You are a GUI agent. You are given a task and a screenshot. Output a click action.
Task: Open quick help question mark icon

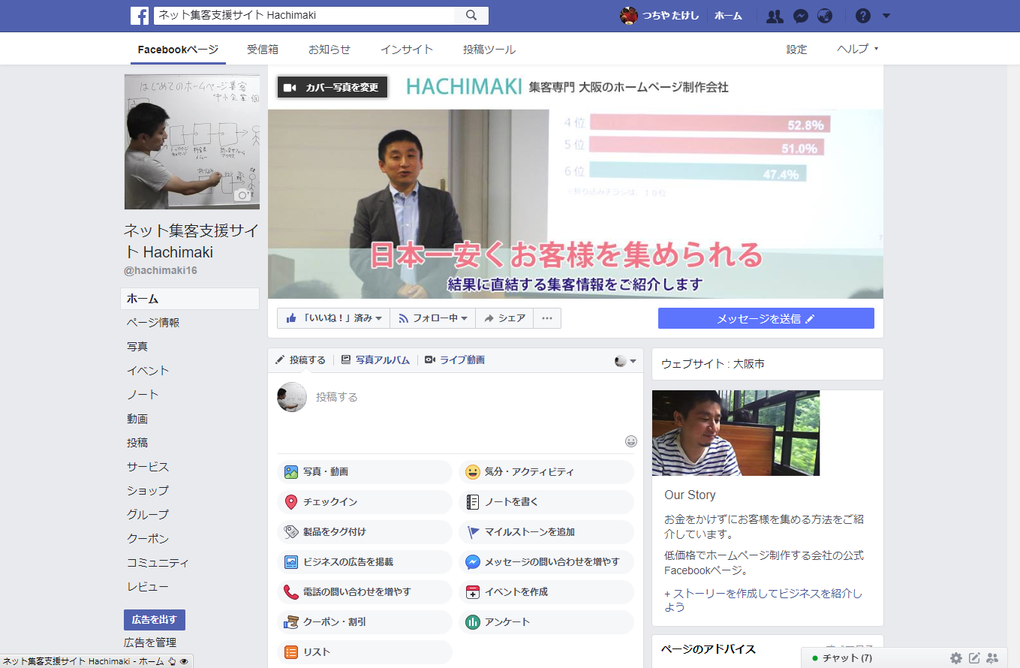(863, 16)
